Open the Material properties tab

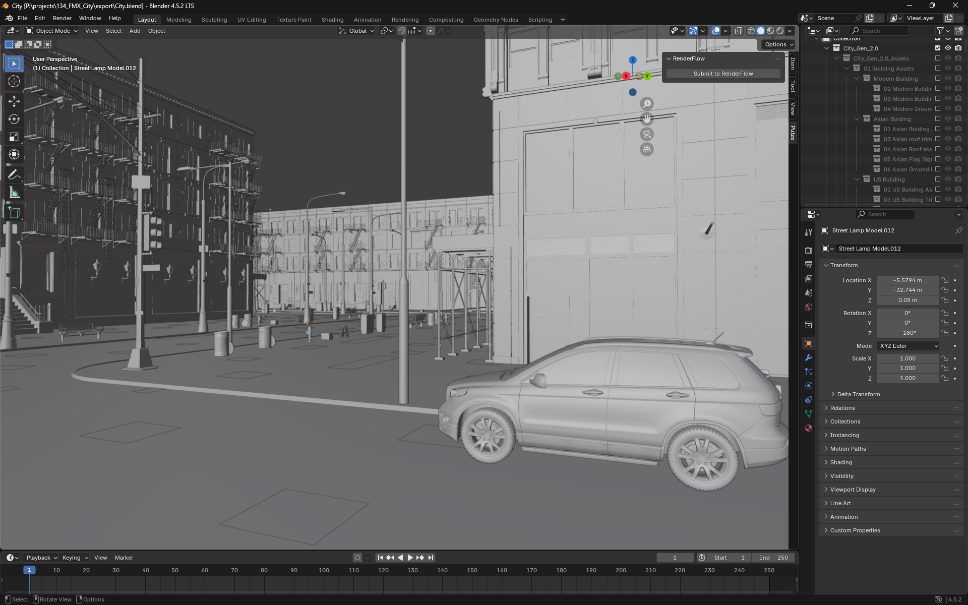click(809, 428)
